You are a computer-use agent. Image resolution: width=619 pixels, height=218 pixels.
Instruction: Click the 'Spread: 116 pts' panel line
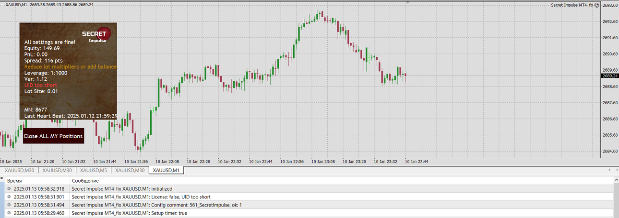coord(44,61)
